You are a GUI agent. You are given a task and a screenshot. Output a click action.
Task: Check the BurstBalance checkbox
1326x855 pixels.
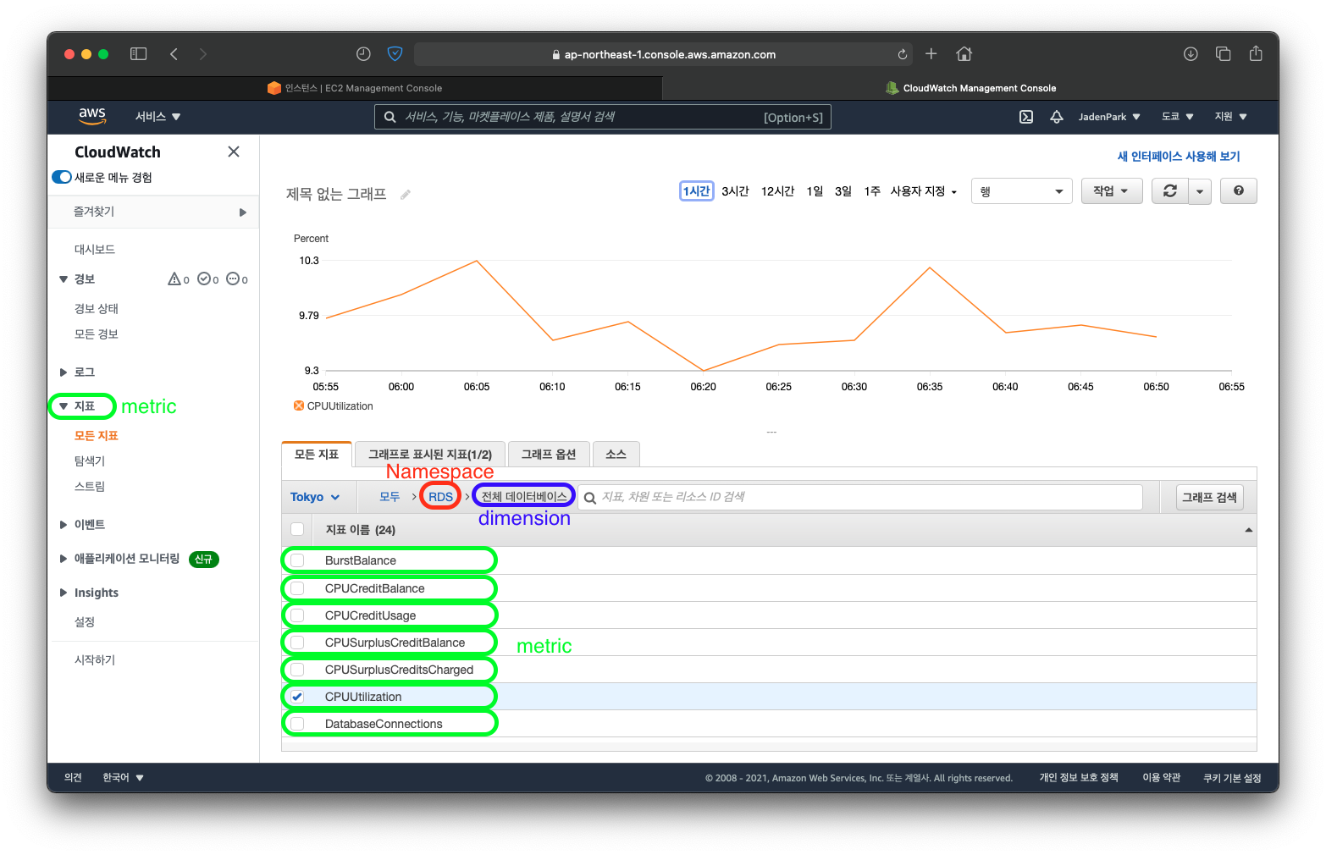coord(297,560)
